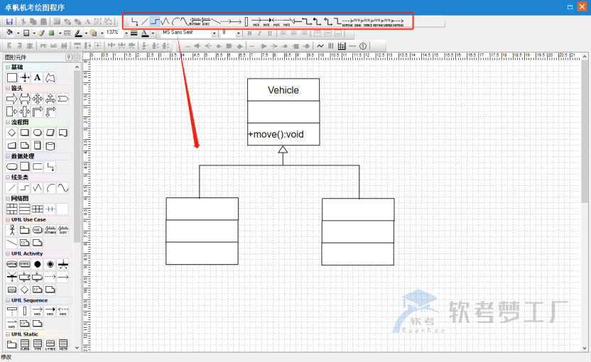
Task: Open the MS Sans Serif font dropdown
Action: pos(214,33)
